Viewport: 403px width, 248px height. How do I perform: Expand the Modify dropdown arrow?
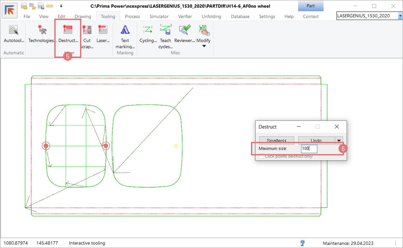point(204,46)
